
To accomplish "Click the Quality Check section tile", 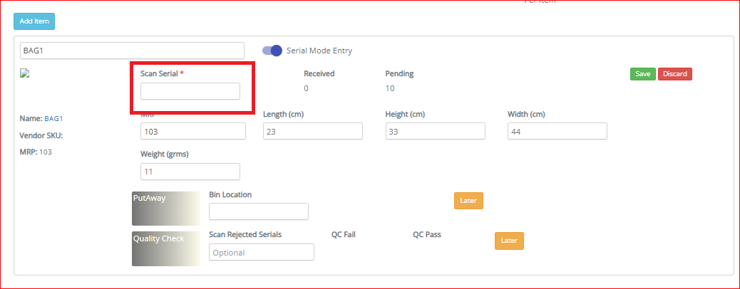I will [x=166, y=248].
